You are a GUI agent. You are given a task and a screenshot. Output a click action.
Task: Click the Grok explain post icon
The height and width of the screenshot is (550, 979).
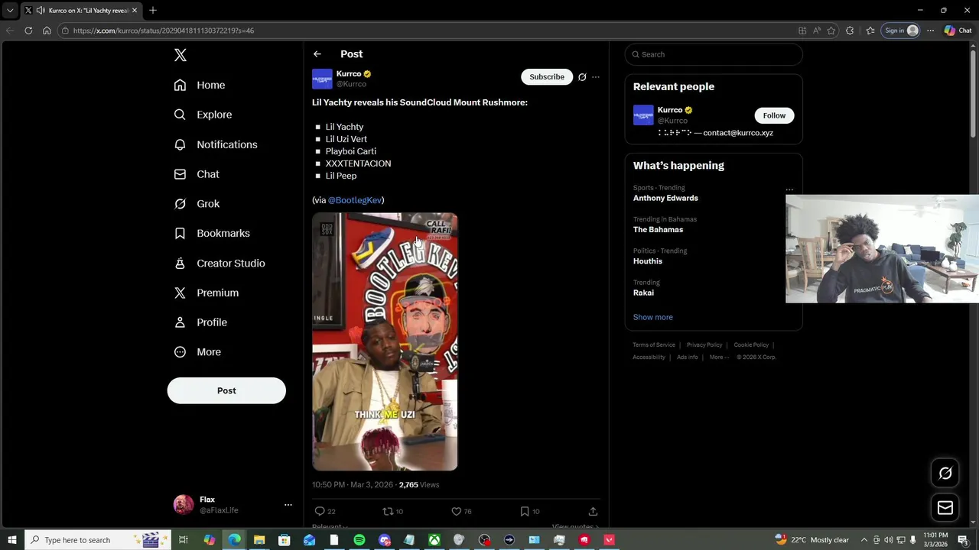click(582, 77)
